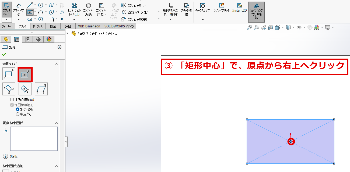Open dropdown next to Linear Pattern copy
The image size is (350, 172).
click(x=159, y=12)
